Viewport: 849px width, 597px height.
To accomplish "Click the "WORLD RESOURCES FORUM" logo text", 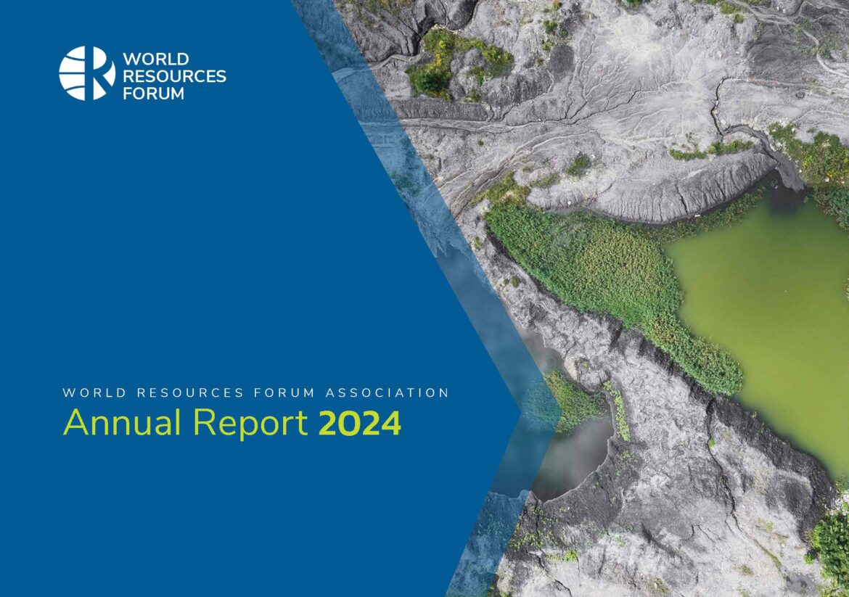I will 174,75.
